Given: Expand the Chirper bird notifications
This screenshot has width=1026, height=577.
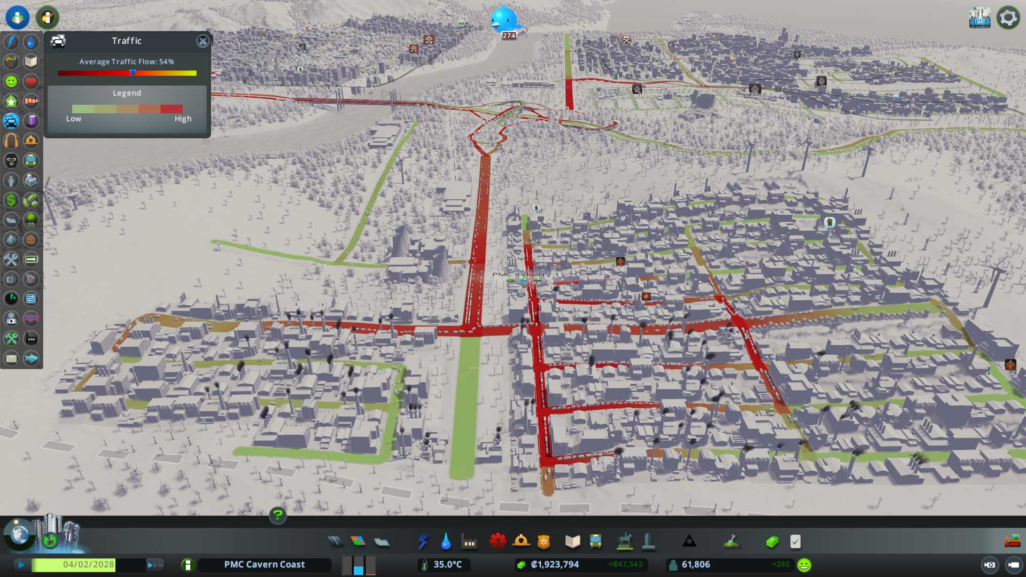Looking at the screenshot, I should tap(503, 20).
